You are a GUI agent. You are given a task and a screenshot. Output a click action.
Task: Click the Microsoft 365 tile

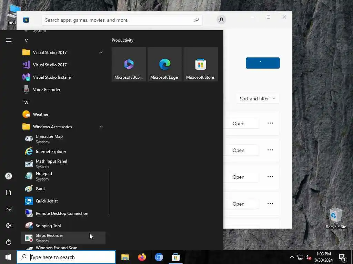coord(129,64)
